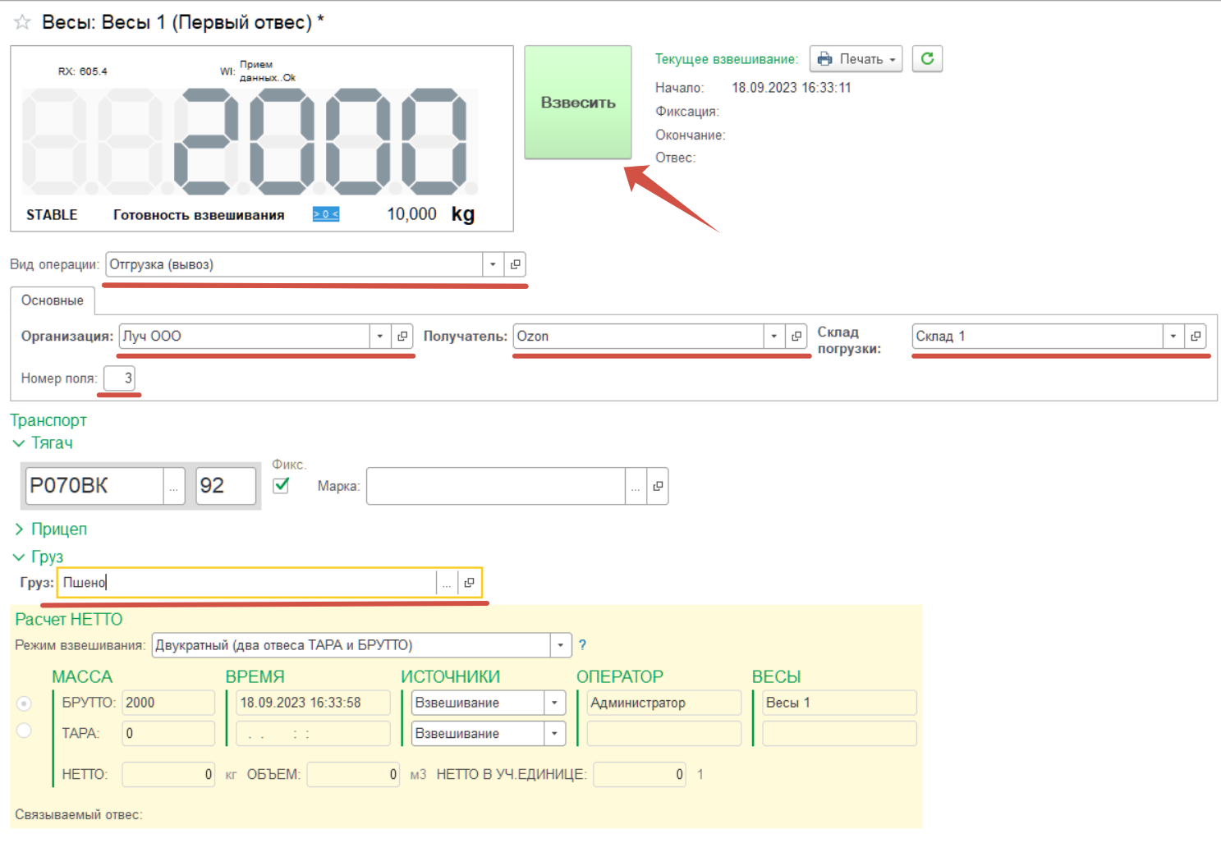Select the БРУТТО radio button

pos(25,703)
